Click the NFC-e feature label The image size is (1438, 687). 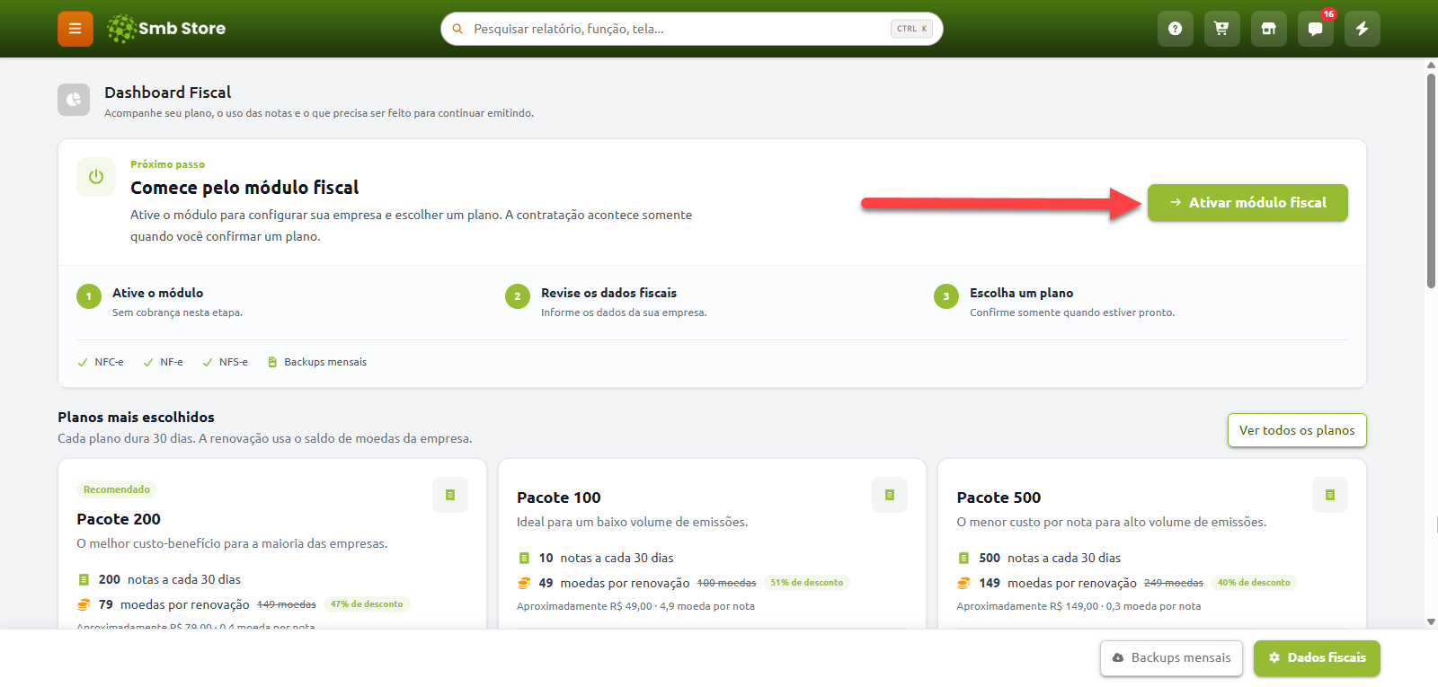(x=109, y=362)
